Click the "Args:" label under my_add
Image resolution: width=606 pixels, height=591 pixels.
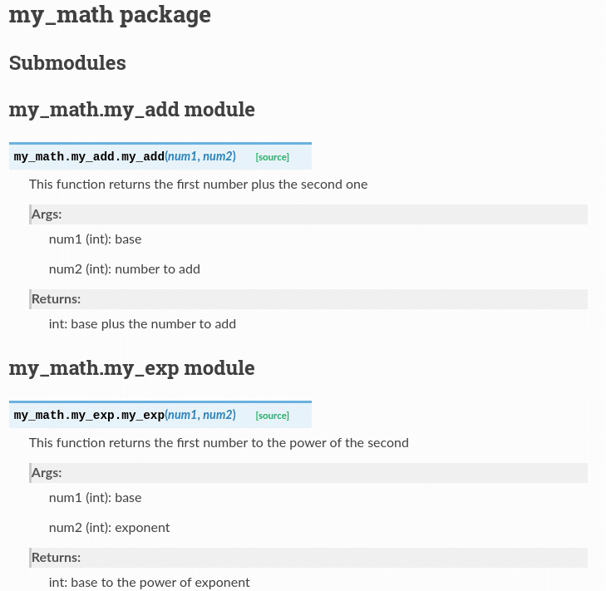(47, 214)
